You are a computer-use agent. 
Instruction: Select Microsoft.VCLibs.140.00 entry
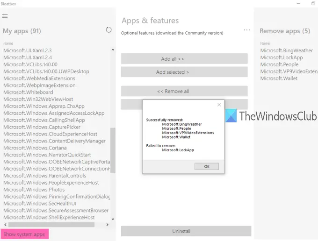[30, 64]
